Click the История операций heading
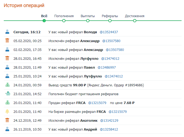This screenshot has height=137, width=184. pos(24,5)
